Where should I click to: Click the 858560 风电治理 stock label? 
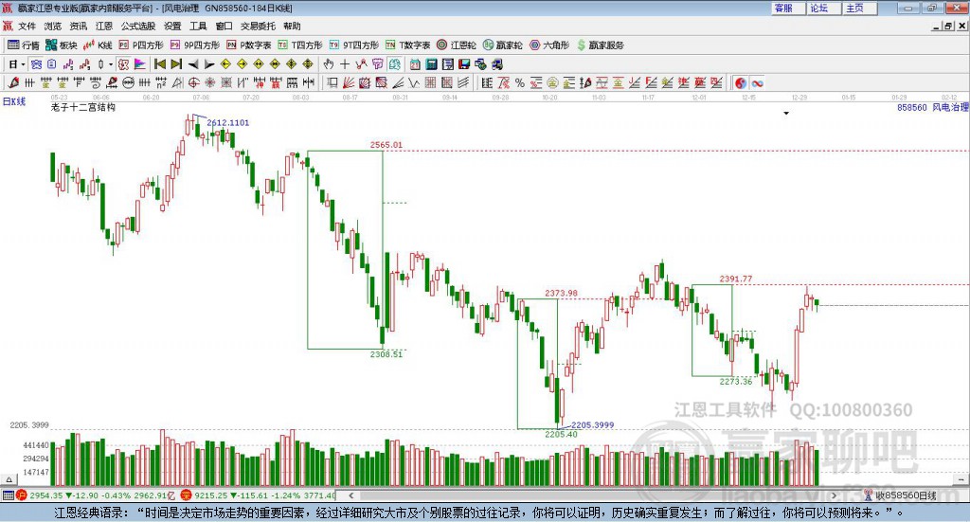pos(932,107)
